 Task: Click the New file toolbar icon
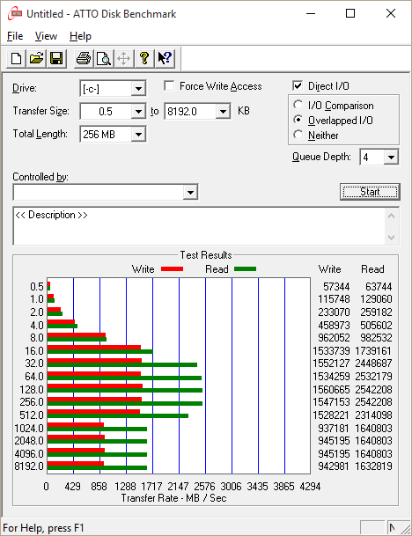coord(16,59)
